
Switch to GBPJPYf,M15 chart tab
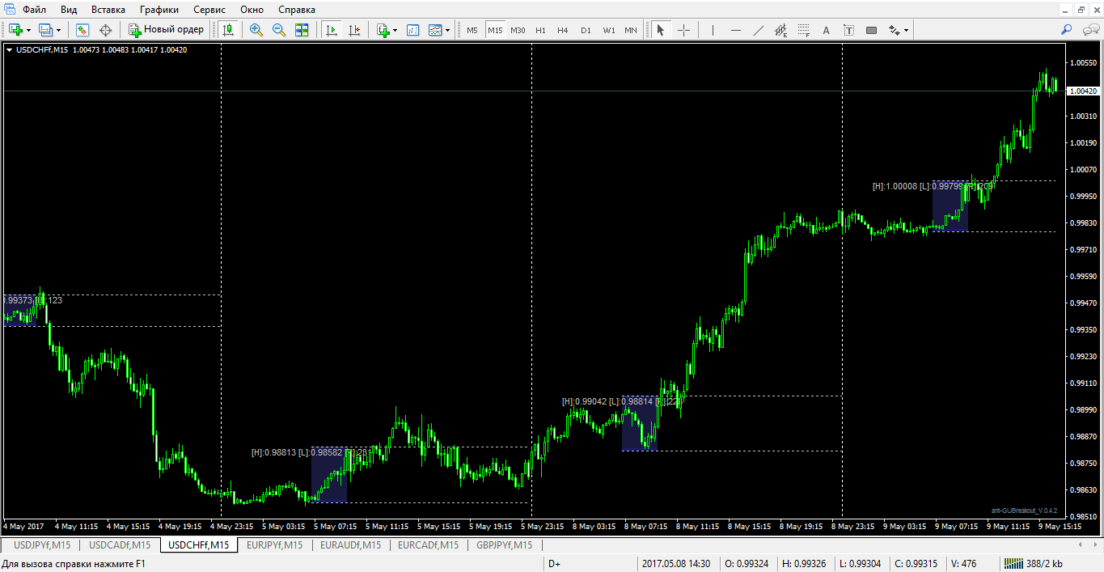click(x=505, y=544)
